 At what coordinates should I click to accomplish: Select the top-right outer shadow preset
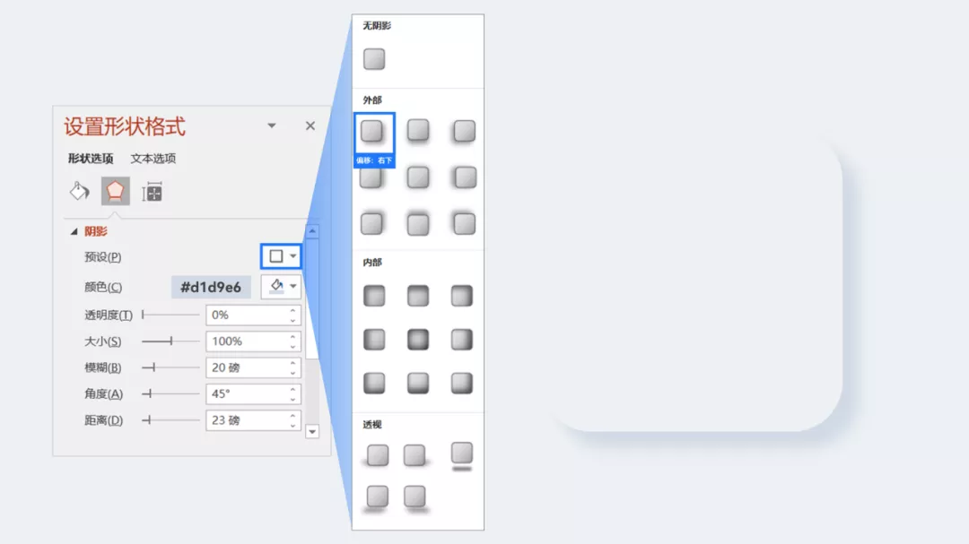pyautogui.click(x=464, y=131)
